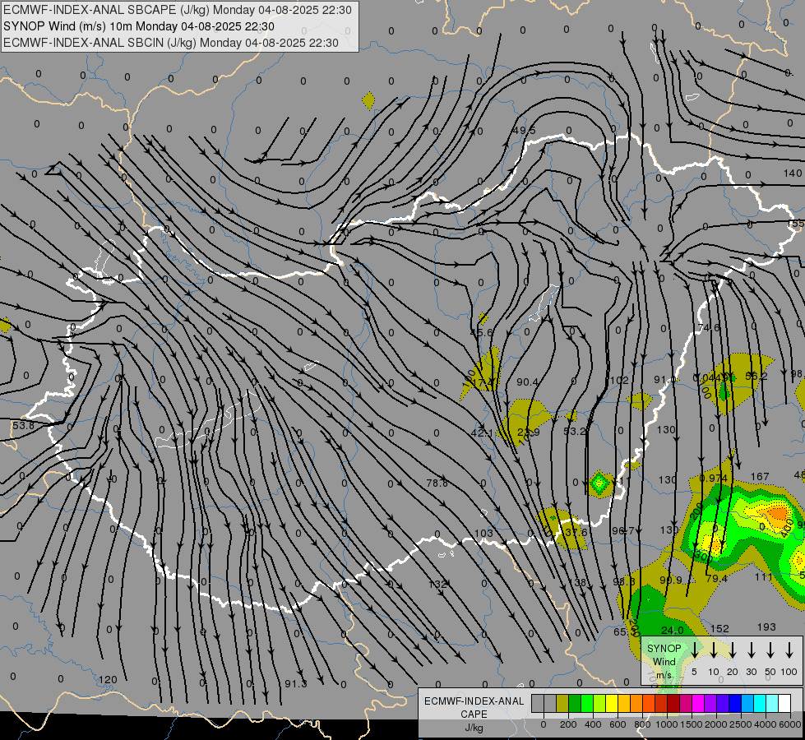Pick the dark red CAPE legend swatch
This screenshot has height=740, width=805.
[673, 704]
